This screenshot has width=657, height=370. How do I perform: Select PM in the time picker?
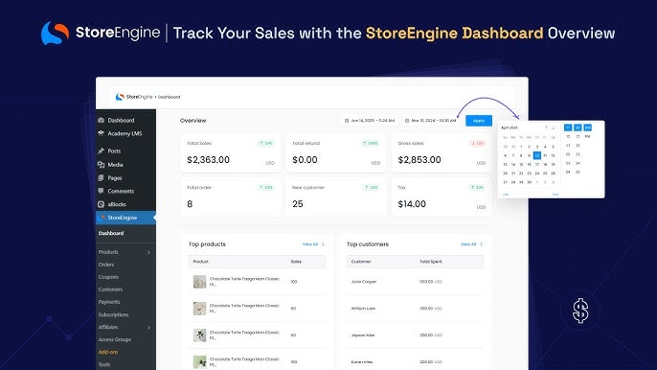(x=587, y=136)
